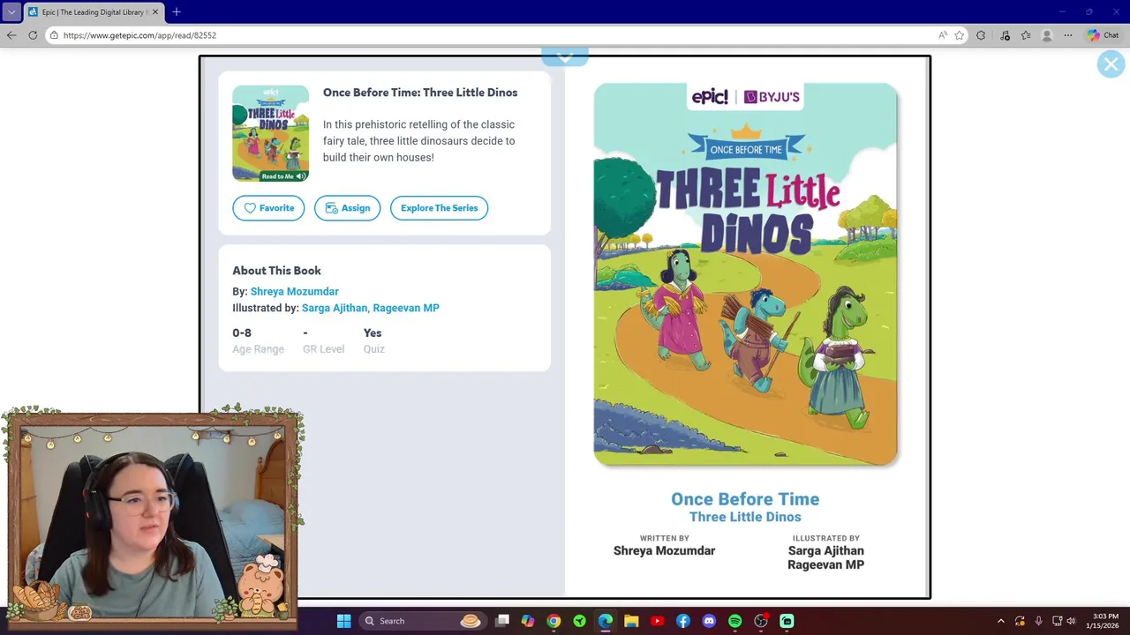Open Copilot Chat
Screen dimensions: 1130x635
coord(1104,35)
